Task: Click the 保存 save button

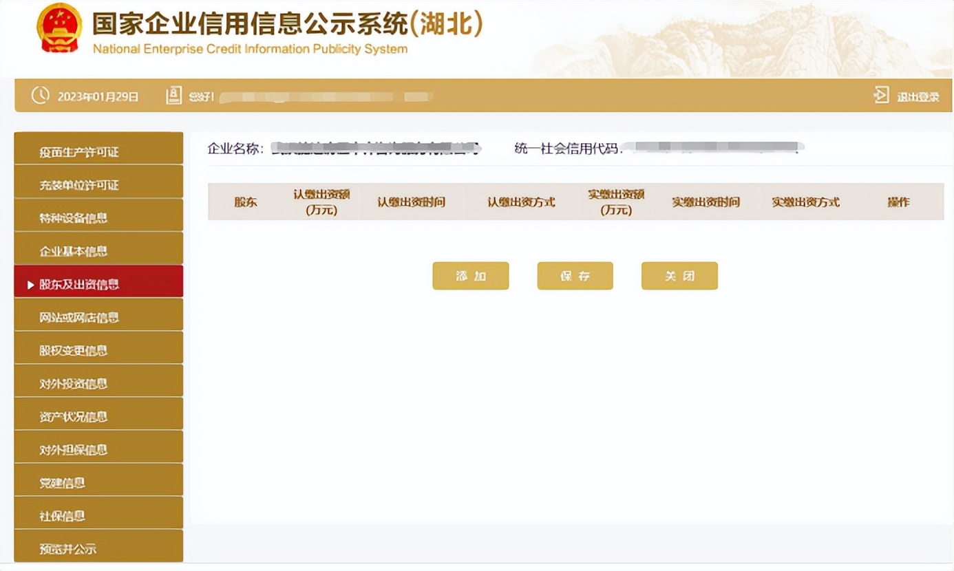Action: click(575, 275)
